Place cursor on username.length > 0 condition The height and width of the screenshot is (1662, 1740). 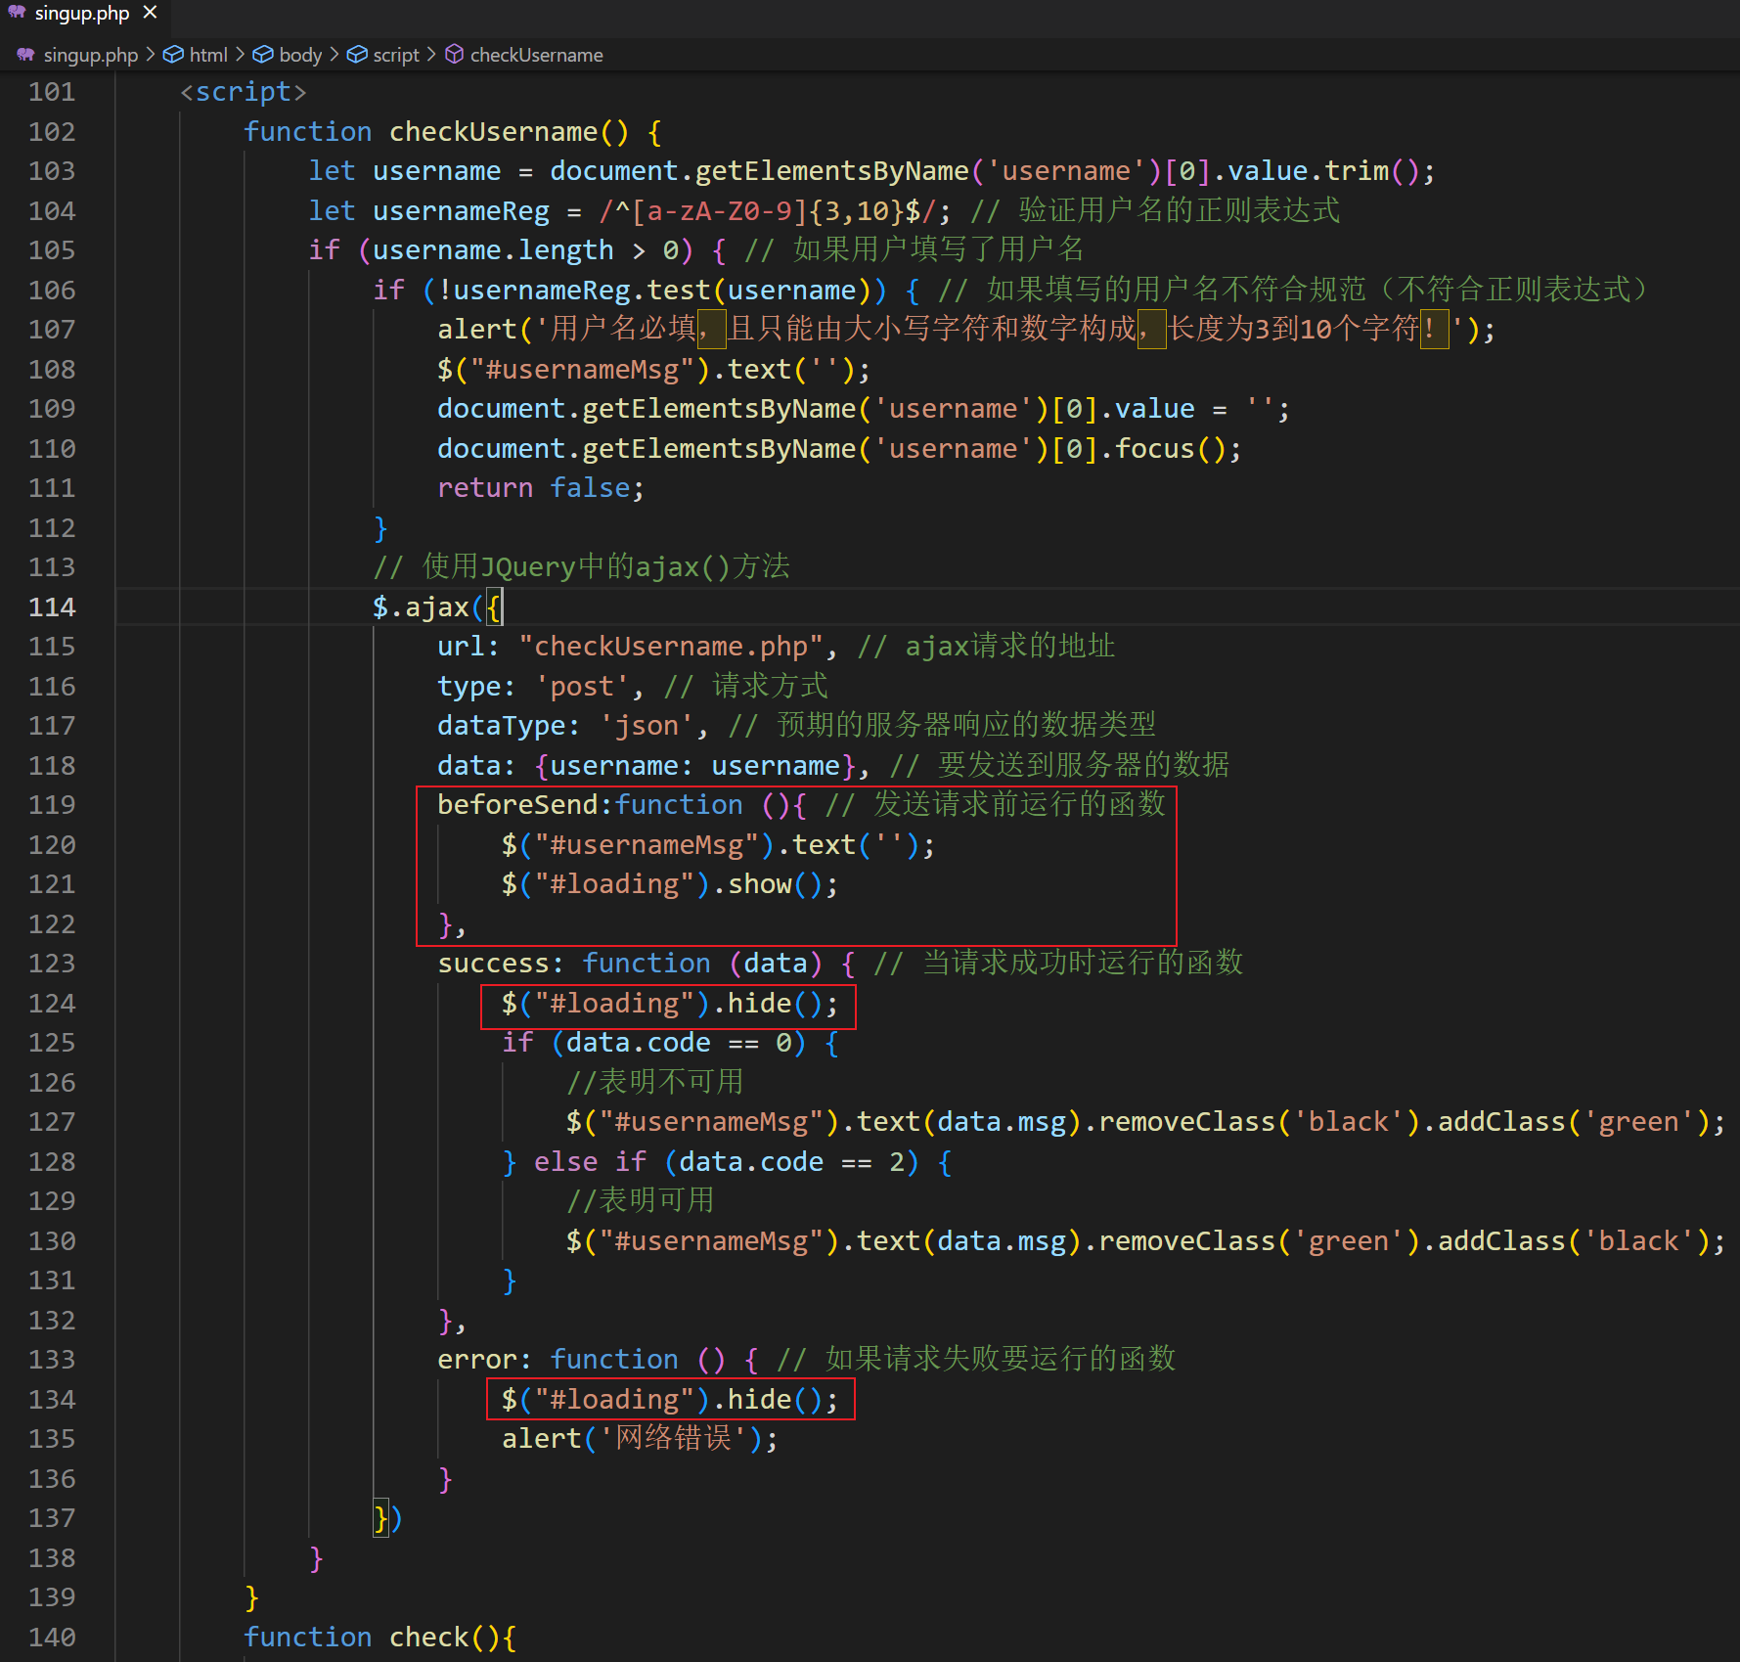pyautogui.click(x=525, y=250)
